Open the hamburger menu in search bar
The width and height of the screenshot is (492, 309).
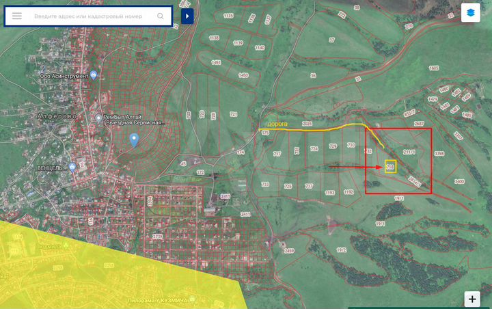pos(17,16)
